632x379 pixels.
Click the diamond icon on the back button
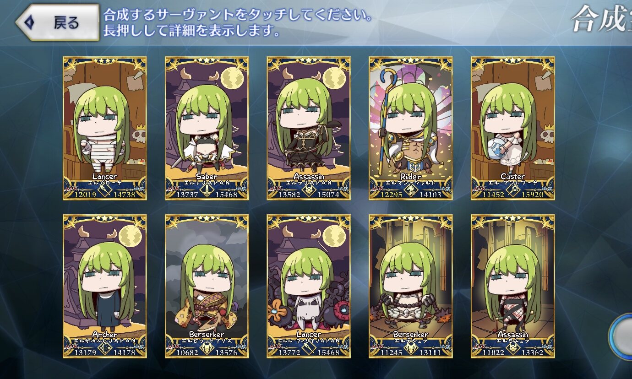click(x=28, y=22)
